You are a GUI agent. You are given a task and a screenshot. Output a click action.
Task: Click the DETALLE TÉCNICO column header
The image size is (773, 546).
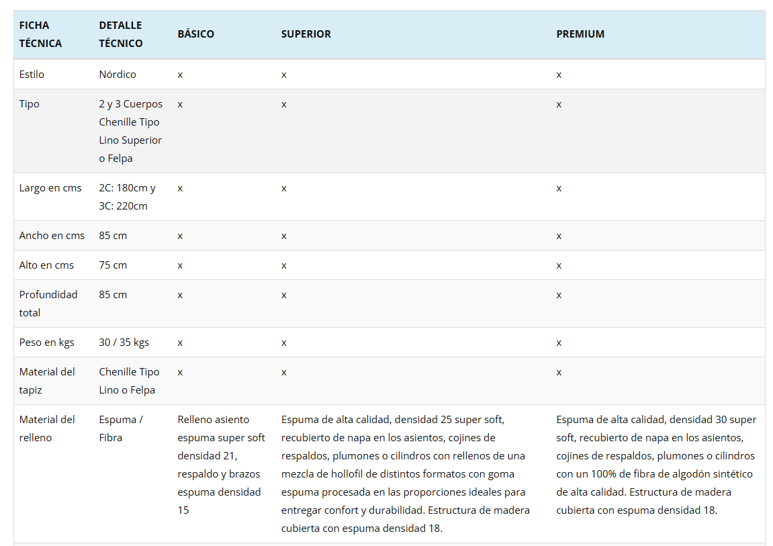[x=121, y=34]
